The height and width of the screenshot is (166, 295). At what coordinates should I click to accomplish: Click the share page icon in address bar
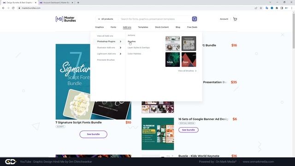coord(256,8)
